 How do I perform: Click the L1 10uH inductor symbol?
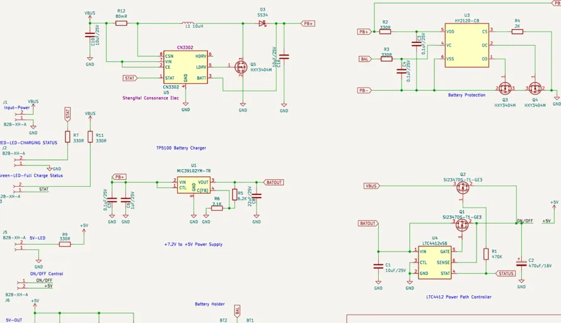[188, 23]
